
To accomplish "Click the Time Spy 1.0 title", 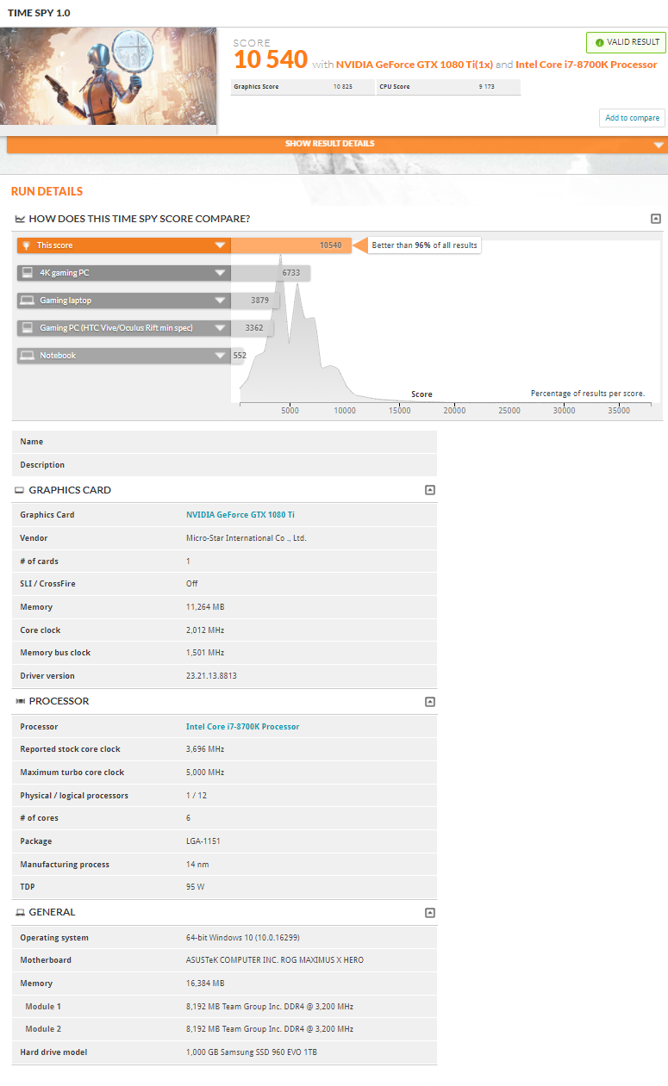I will 40,13.
